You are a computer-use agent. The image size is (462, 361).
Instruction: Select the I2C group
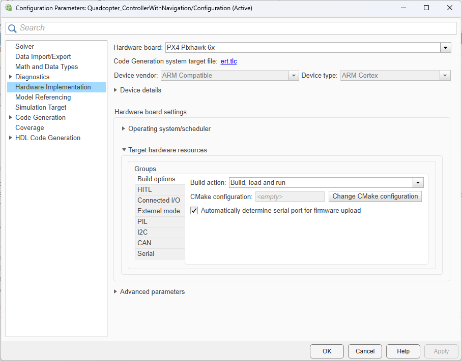pyautogui.click(x=160, y=232)
